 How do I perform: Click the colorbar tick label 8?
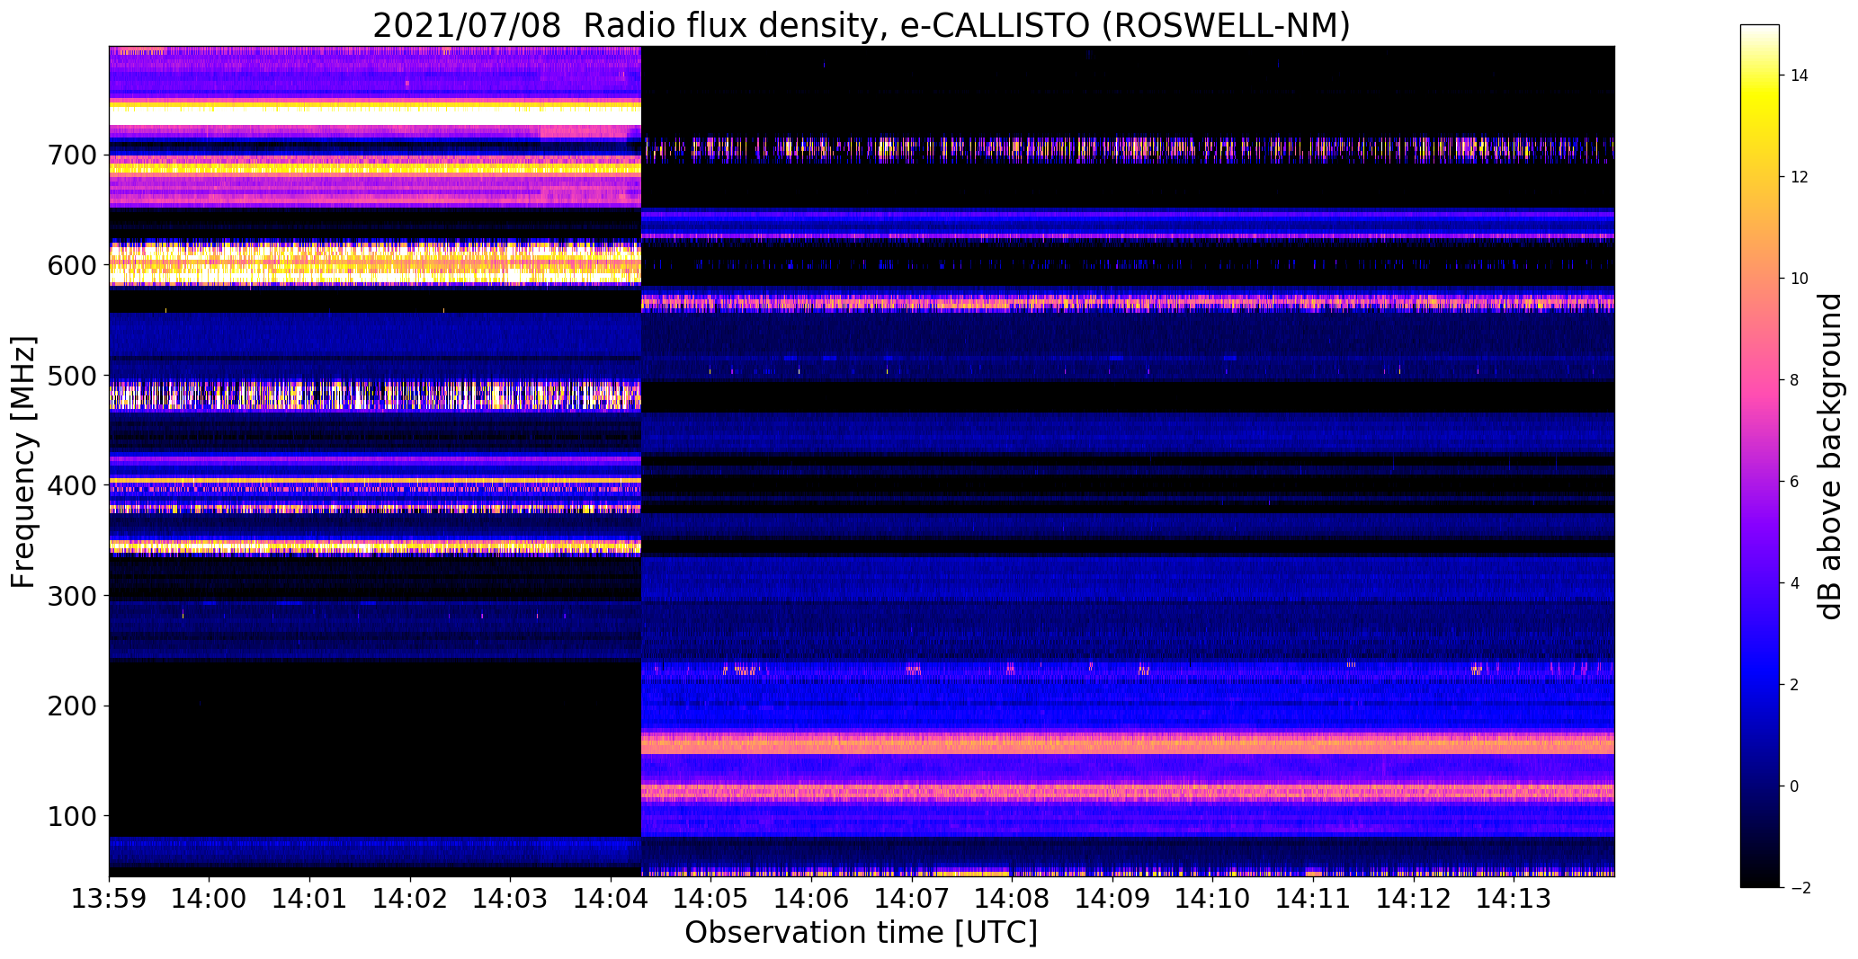tap(1794, 381)
